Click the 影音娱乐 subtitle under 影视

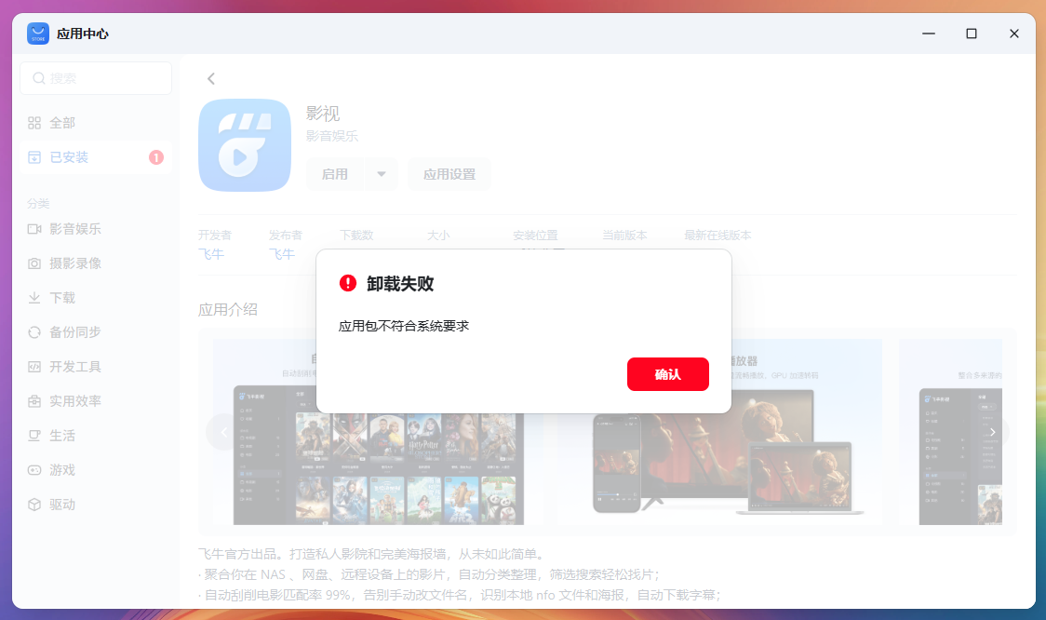332,136
